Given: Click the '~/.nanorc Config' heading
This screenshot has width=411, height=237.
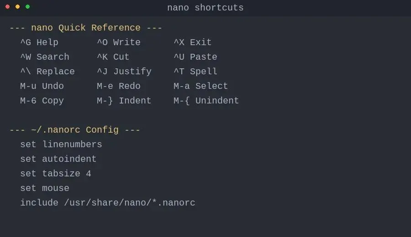Looking at the screenshot, I should point(75,130).
